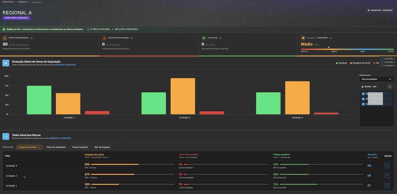
Task: Check the Unidade 3 box at top right
Action: (x=382, y=65)
